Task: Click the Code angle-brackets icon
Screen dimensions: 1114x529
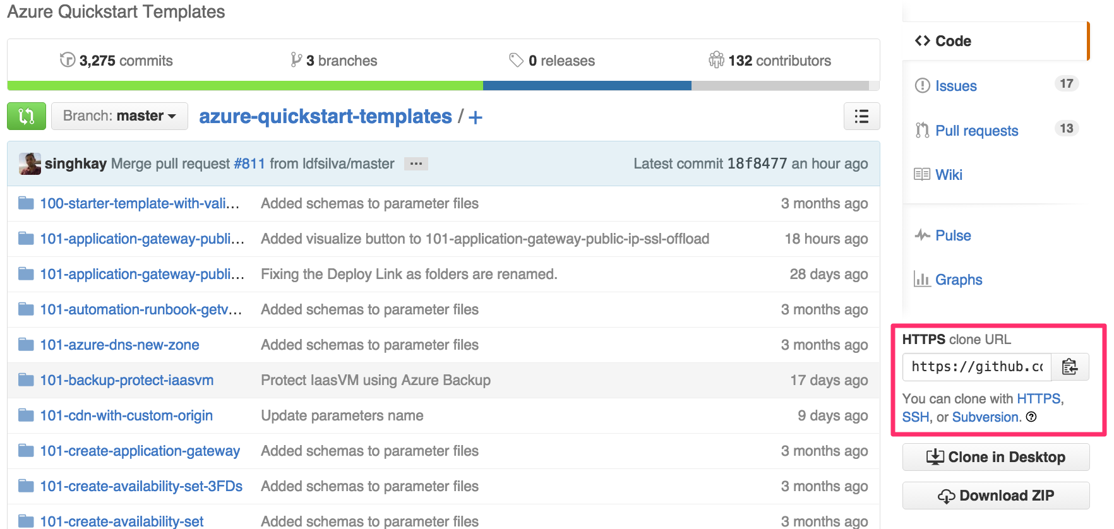Action: click(922, 40)
